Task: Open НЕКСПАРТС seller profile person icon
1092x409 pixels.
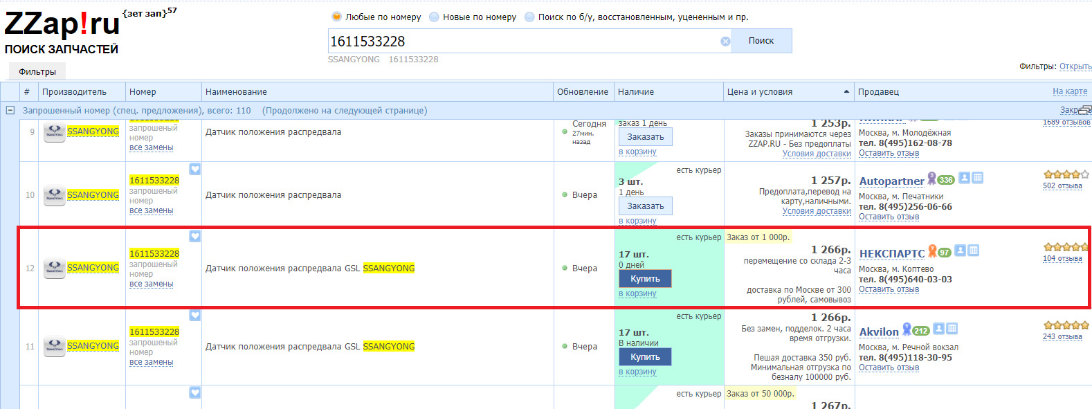Action: pos(960,251)
